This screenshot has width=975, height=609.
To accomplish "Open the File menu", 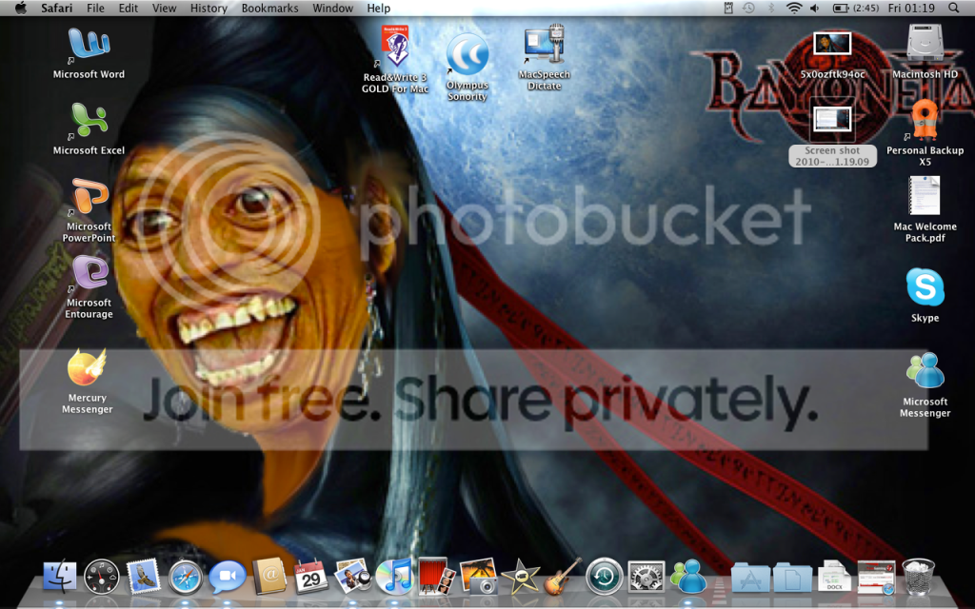I will [x=95, y=8].
